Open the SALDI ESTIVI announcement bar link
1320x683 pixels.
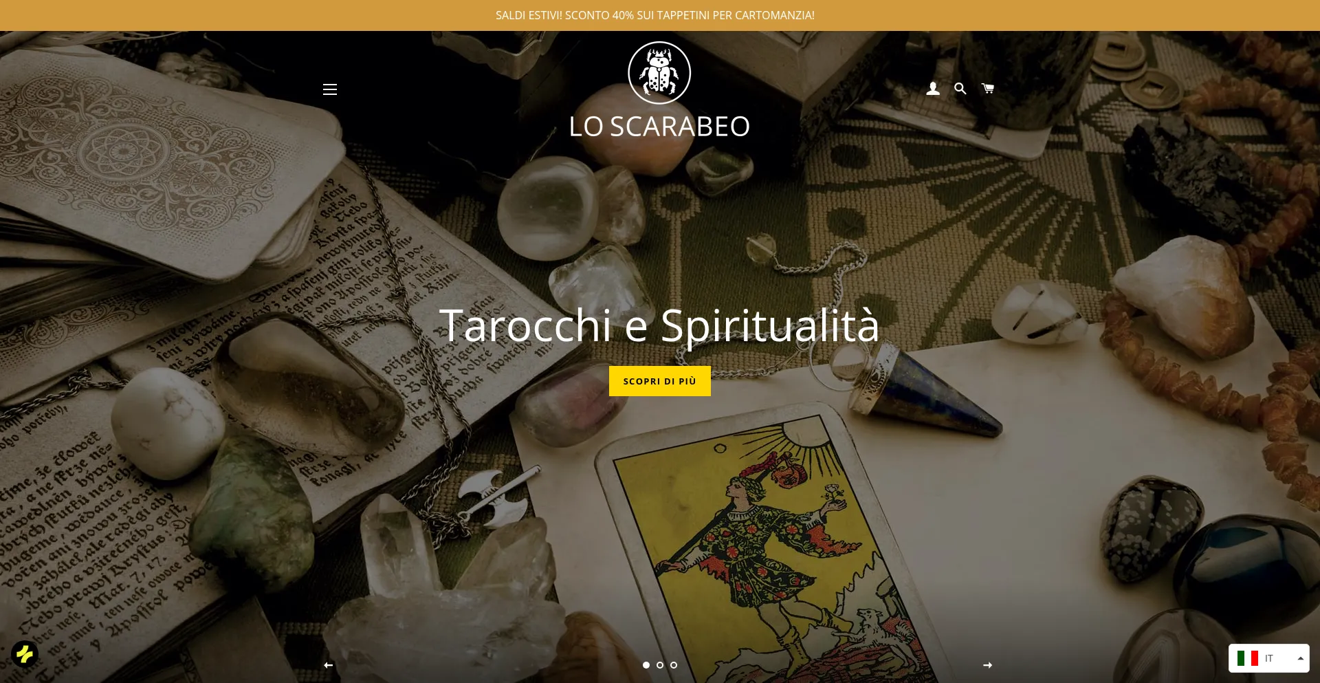coord(655,15)
